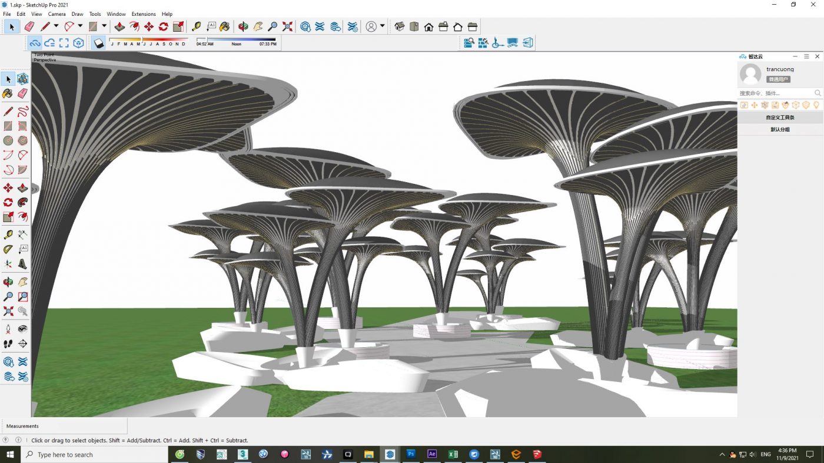Click the Zoom Extents icon in top toolbar
The image size is (824, 463).
287,26
